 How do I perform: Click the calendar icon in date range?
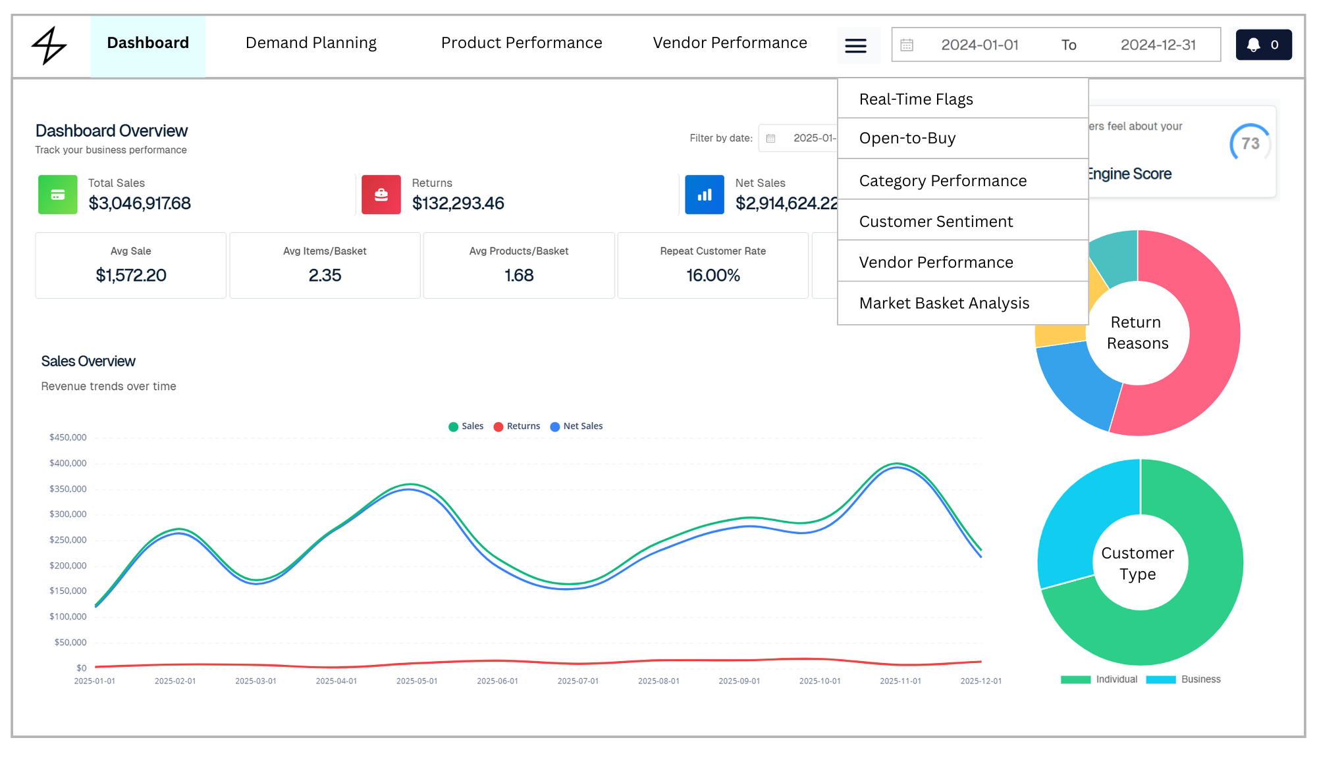[x=907, y=45]
